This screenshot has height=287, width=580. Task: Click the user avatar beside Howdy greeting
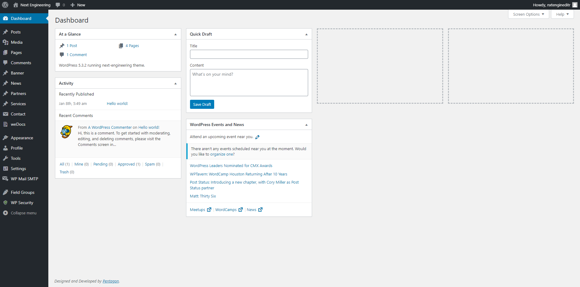575,5
